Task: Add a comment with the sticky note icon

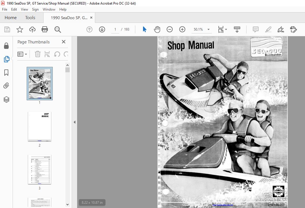Action: [x=256, y=29]
